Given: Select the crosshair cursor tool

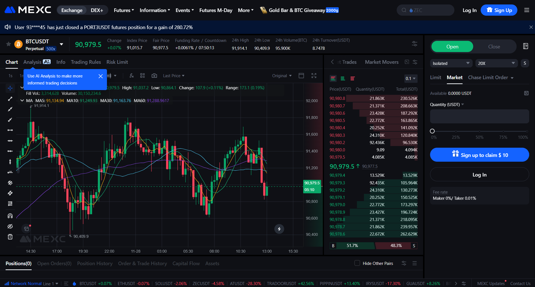Looking at the screenshot, I should [x=10, y=88].
